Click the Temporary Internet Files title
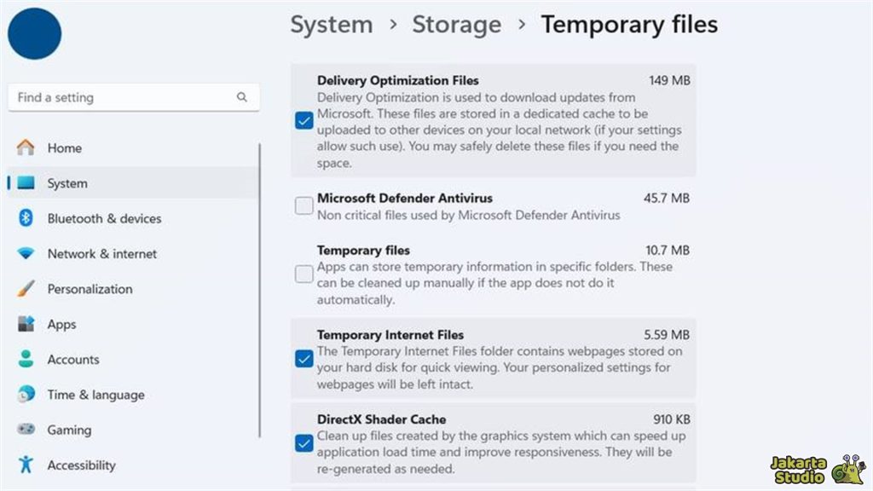The width and height of the screenshot is (873, 491). click(390, 334)
